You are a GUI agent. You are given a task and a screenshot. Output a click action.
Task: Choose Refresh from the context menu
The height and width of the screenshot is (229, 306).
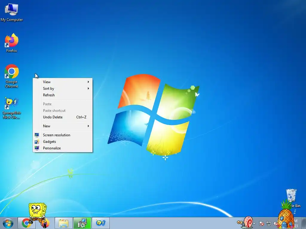[62, 95]
